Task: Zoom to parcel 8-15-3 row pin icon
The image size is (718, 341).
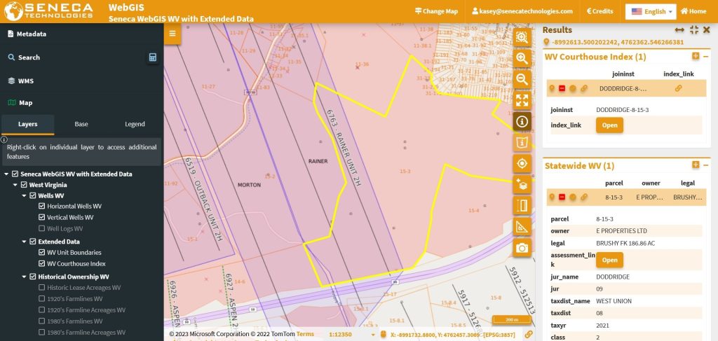Action: pos(552,197)
